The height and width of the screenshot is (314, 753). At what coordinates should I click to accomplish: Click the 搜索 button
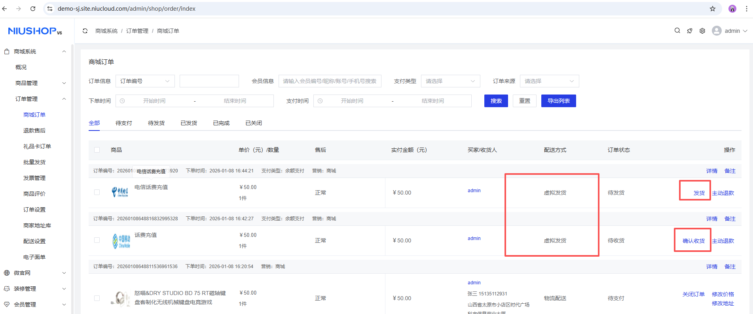(x=496, y=101)
